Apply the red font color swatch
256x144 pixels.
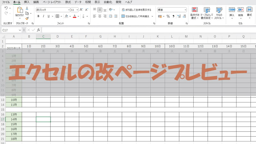point(74,16)
